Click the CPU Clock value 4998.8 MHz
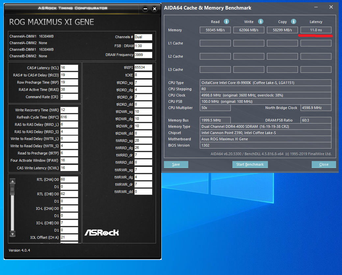This screenshot has width=342, height=275. coord(265,95)
